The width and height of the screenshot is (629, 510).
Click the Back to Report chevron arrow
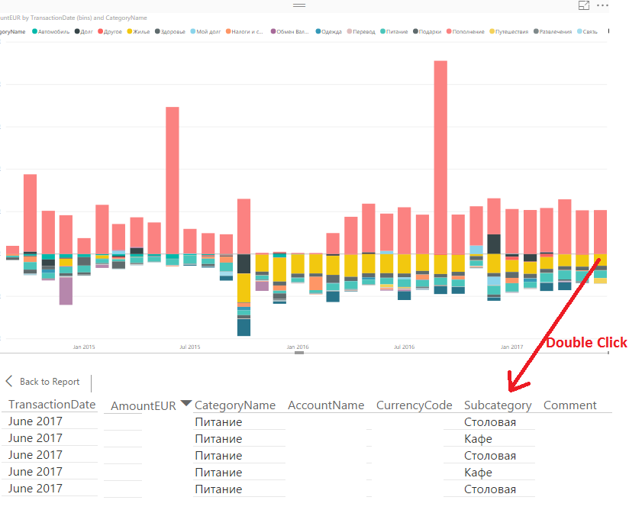point(9,381)
